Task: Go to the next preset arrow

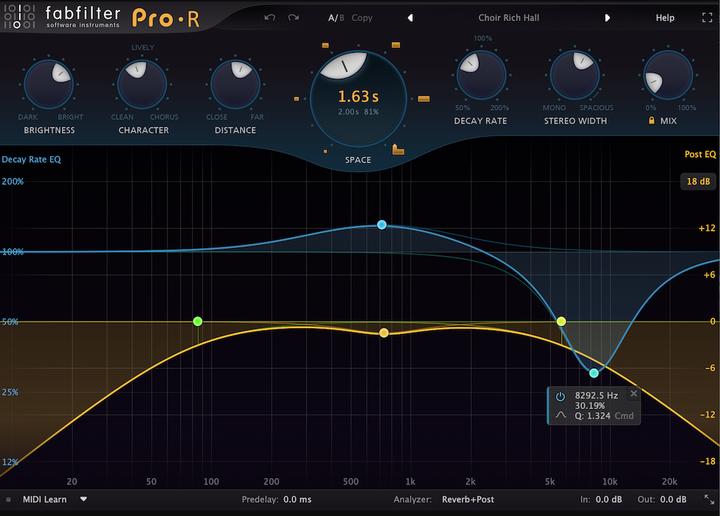Action: coord(607,18)
